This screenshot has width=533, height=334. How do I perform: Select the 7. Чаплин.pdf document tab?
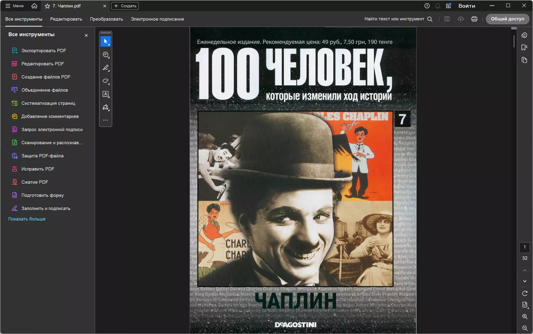click(x=75, y=6)
